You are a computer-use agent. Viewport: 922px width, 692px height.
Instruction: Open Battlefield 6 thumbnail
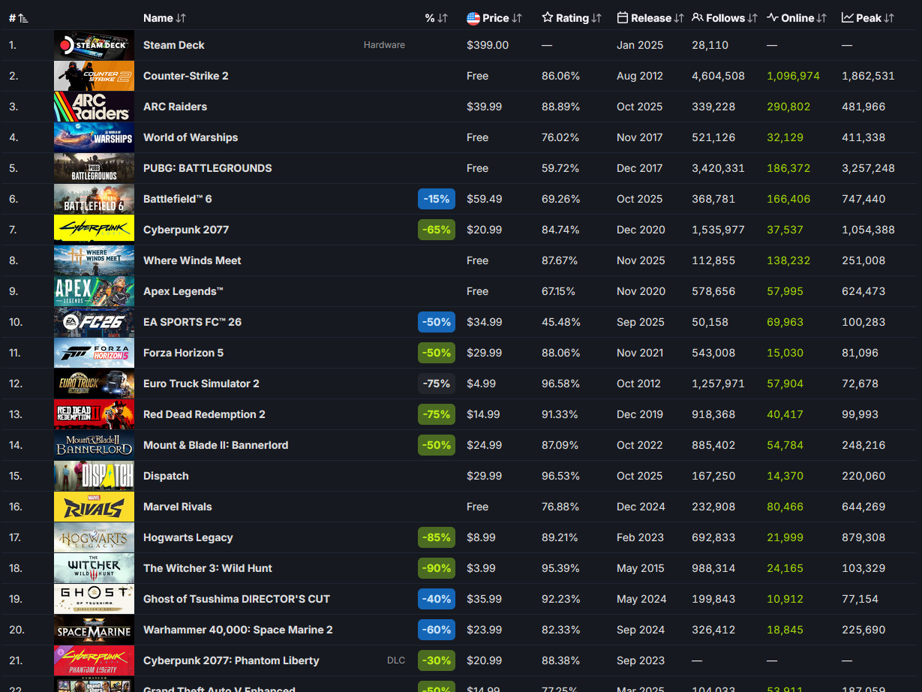[94, 199]
